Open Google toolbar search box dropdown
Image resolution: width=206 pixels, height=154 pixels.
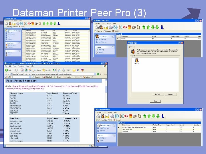30,77
